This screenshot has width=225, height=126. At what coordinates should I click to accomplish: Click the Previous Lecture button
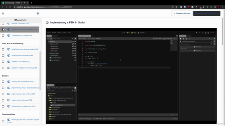pos(181,13)
